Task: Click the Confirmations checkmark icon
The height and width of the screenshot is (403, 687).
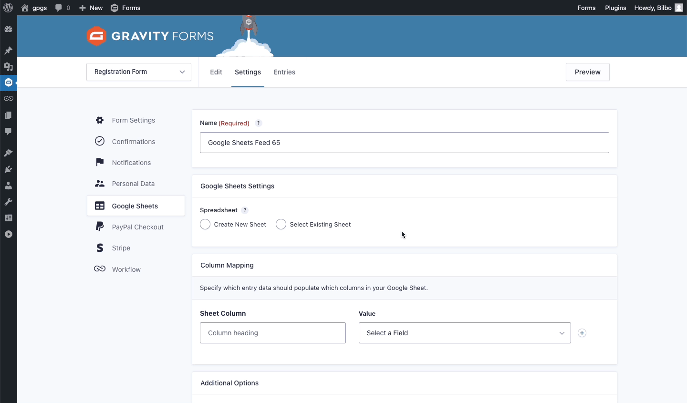Action: [x=100, y=141]
